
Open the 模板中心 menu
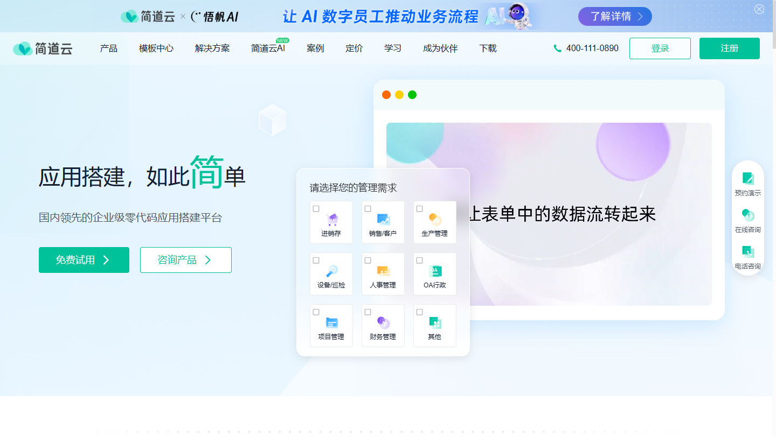156,48
